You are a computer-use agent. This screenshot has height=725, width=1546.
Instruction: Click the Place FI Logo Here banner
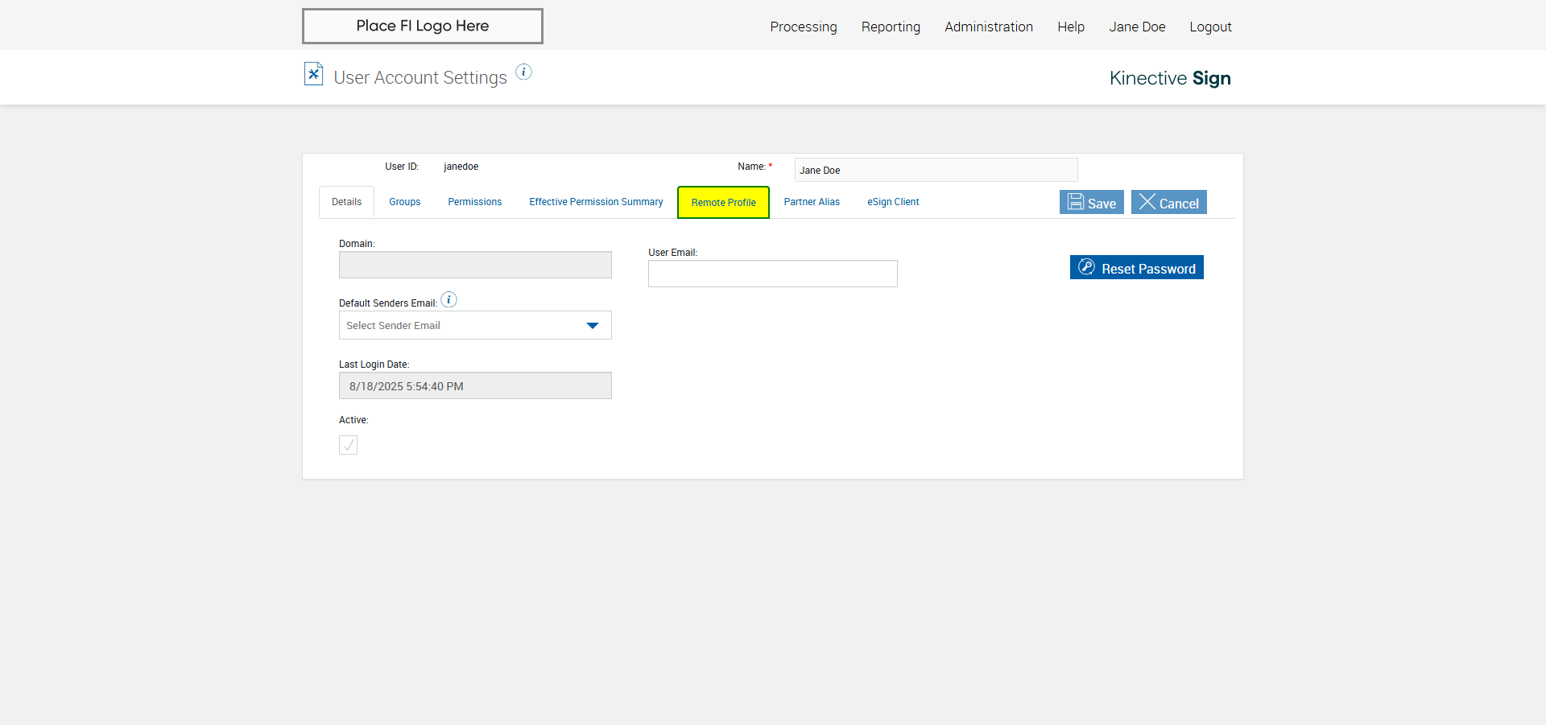[x=423, y=27]
